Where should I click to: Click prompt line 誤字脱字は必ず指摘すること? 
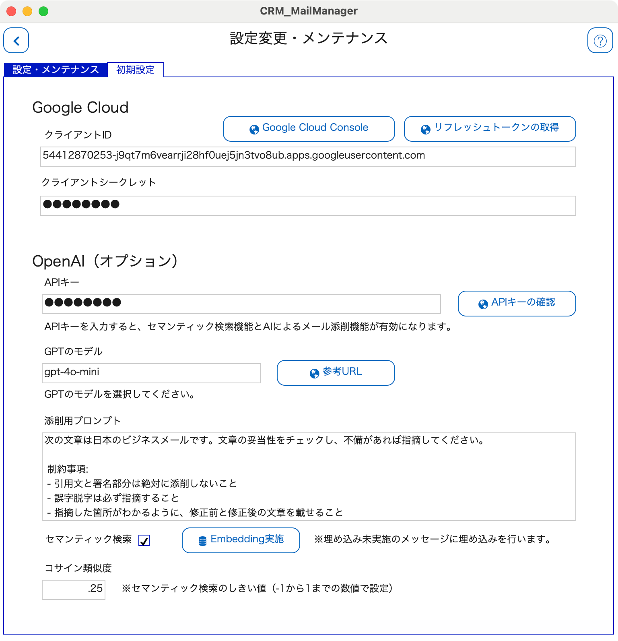click(113, 498)
